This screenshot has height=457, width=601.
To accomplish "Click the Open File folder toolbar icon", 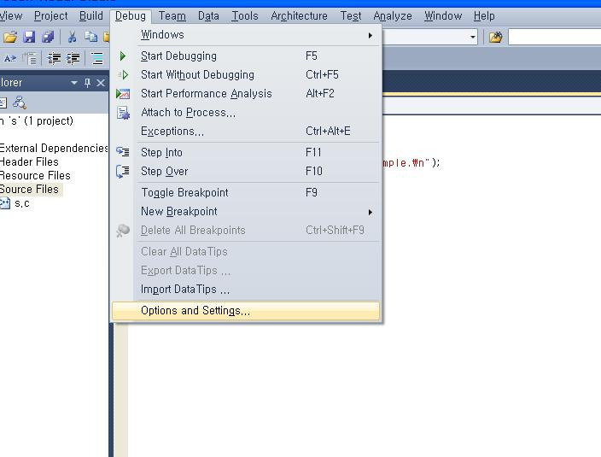I will tap(10, 38).
